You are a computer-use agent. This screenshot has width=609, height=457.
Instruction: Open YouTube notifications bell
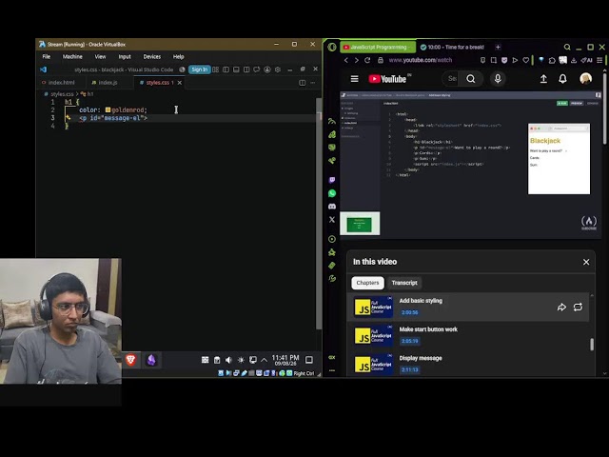click(562, 79)
